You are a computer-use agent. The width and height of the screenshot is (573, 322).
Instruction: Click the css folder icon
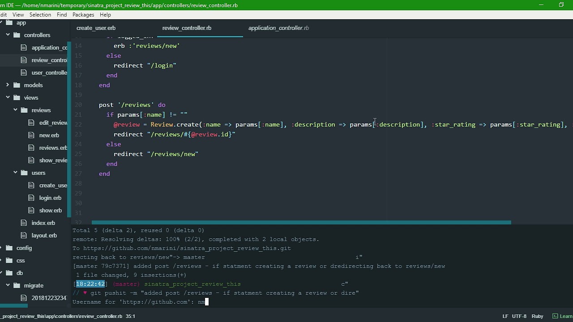pyautogui.click(x=9, y=260)
